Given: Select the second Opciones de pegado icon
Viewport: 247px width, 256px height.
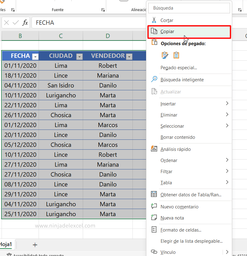Looking at the screenshot, I should tap(176, 55).
